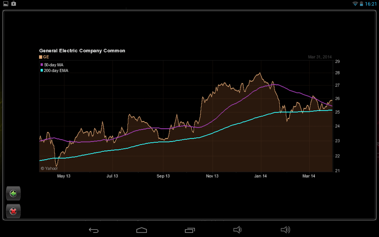Tap the red X close button
Image resolution: width=379 pixels, height=237 pixels.
[13, 211]
